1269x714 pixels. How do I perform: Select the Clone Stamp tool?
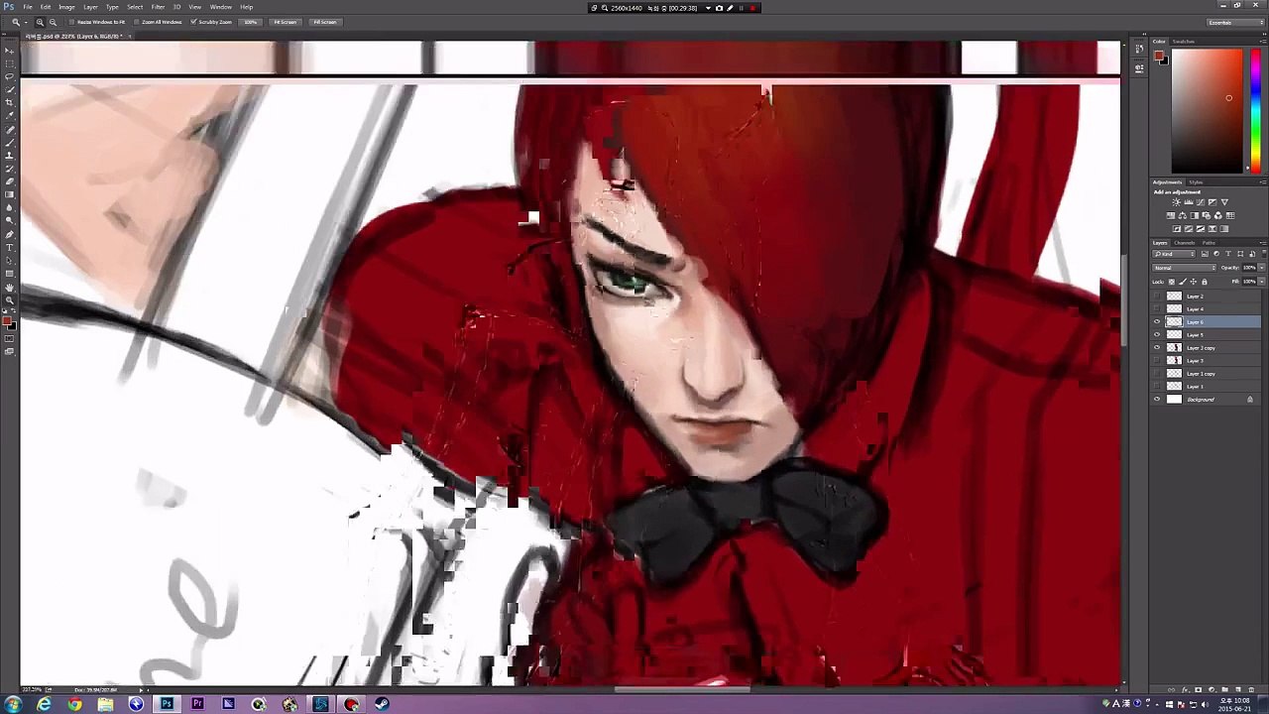tap(10, 156)
